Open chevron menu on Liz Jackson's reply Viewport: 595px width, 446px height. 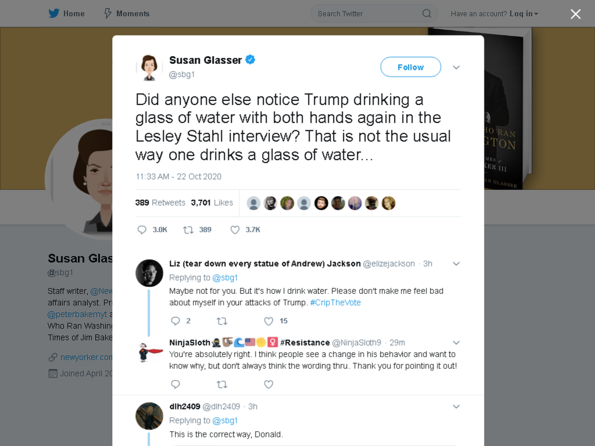point(456,264)
